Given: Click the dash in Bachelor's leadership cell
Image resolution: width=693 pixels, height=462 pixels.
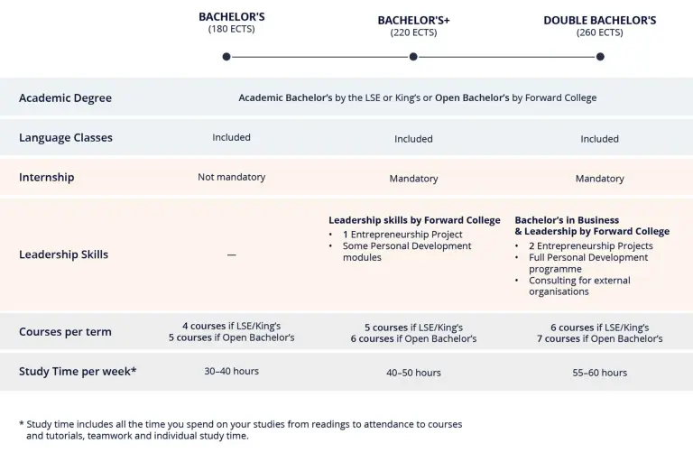Looking at the screenshot, I should [232, 254].
